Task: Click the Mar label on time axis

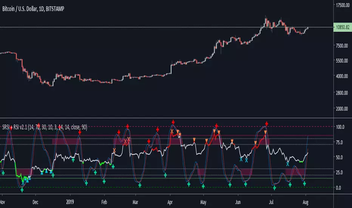Action: click(x=135, y=202)
